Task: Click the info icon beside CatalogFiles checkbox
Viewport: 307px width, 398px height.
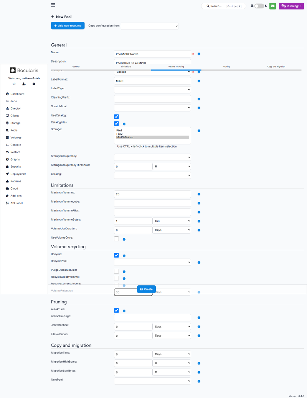Action: (x=124, y=124)
